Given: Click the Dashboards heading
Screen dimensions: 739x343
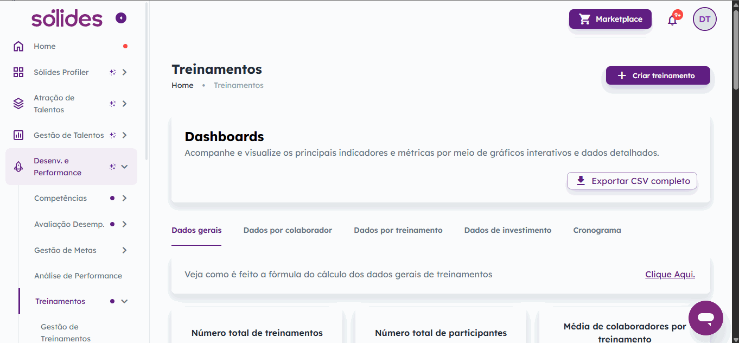Looking at the screenshot, I should coord(224,136).
